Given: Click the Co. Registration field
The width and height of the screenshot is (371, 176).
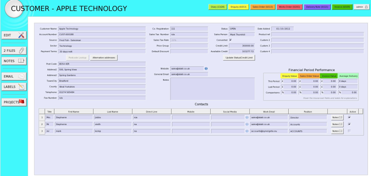Looking at the screenshot, I should coord(189,29).
